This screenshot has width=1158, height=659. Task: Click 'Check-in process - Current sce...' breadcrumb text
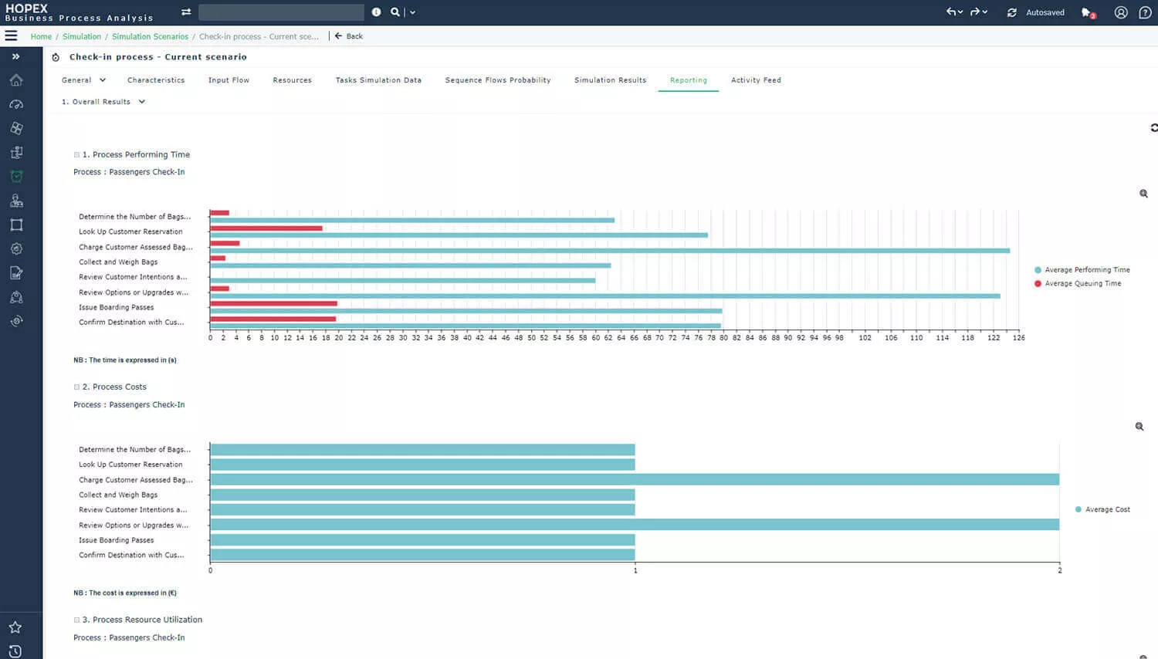coord(259,36)
